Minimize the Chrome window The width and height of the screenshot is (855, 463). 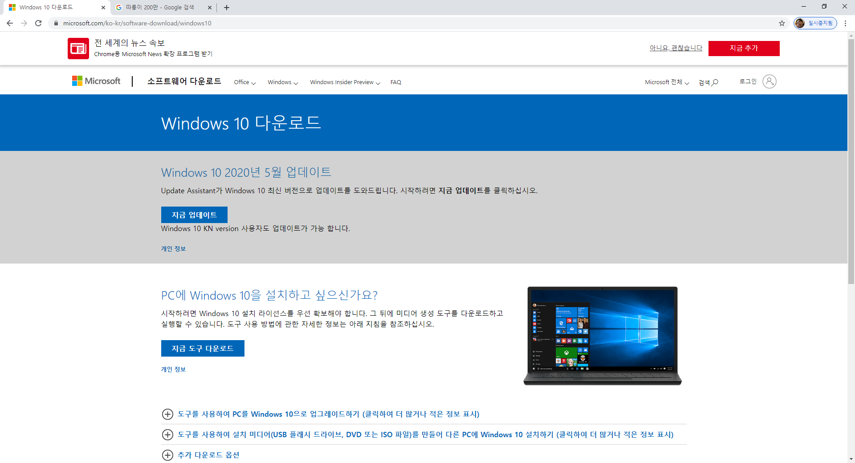[804, 7]
